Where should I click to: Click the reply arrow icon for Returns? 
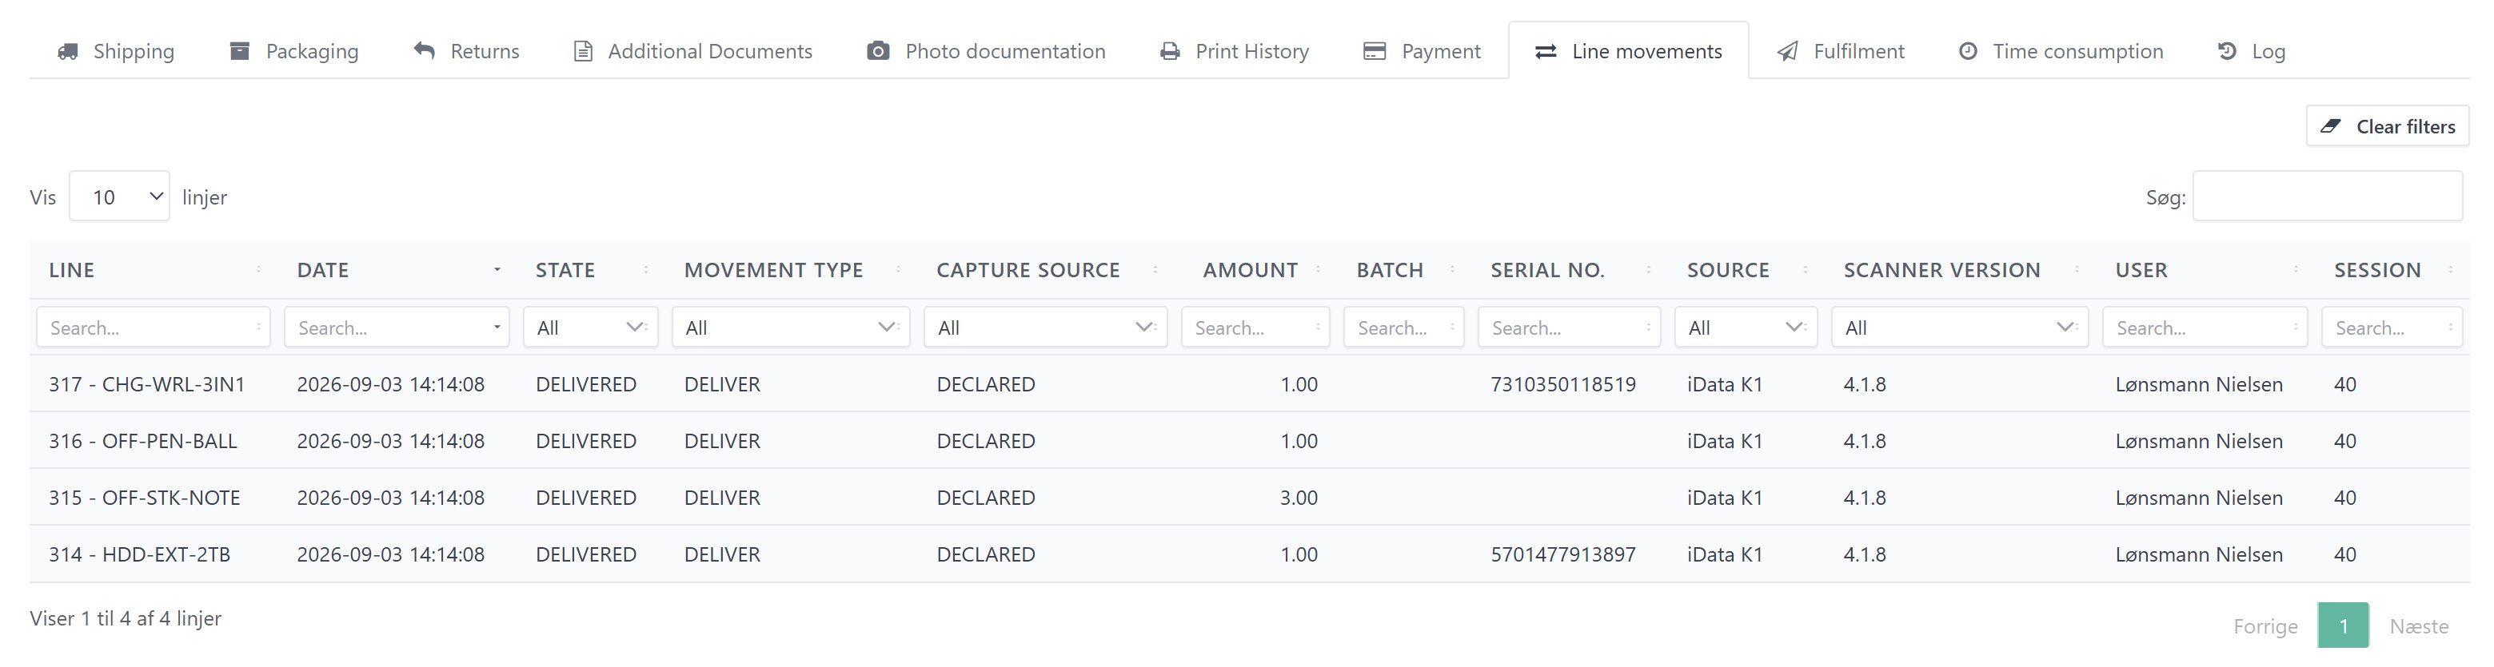pos(424,51)
